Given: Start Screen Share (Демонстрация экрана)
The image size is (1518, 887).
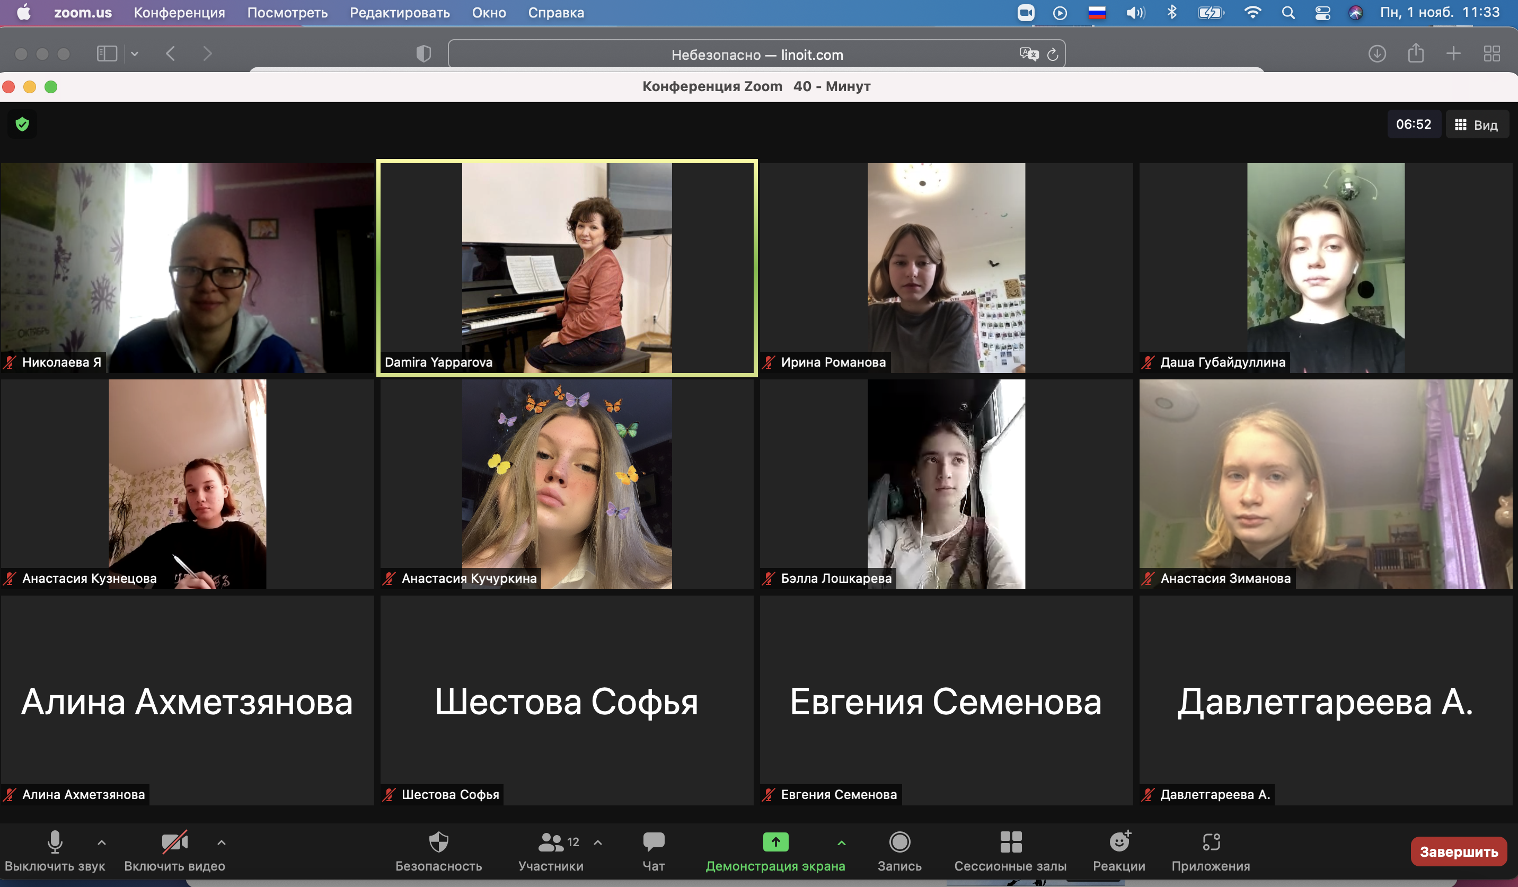Looking at the screenshot, I should pos(775,842).
